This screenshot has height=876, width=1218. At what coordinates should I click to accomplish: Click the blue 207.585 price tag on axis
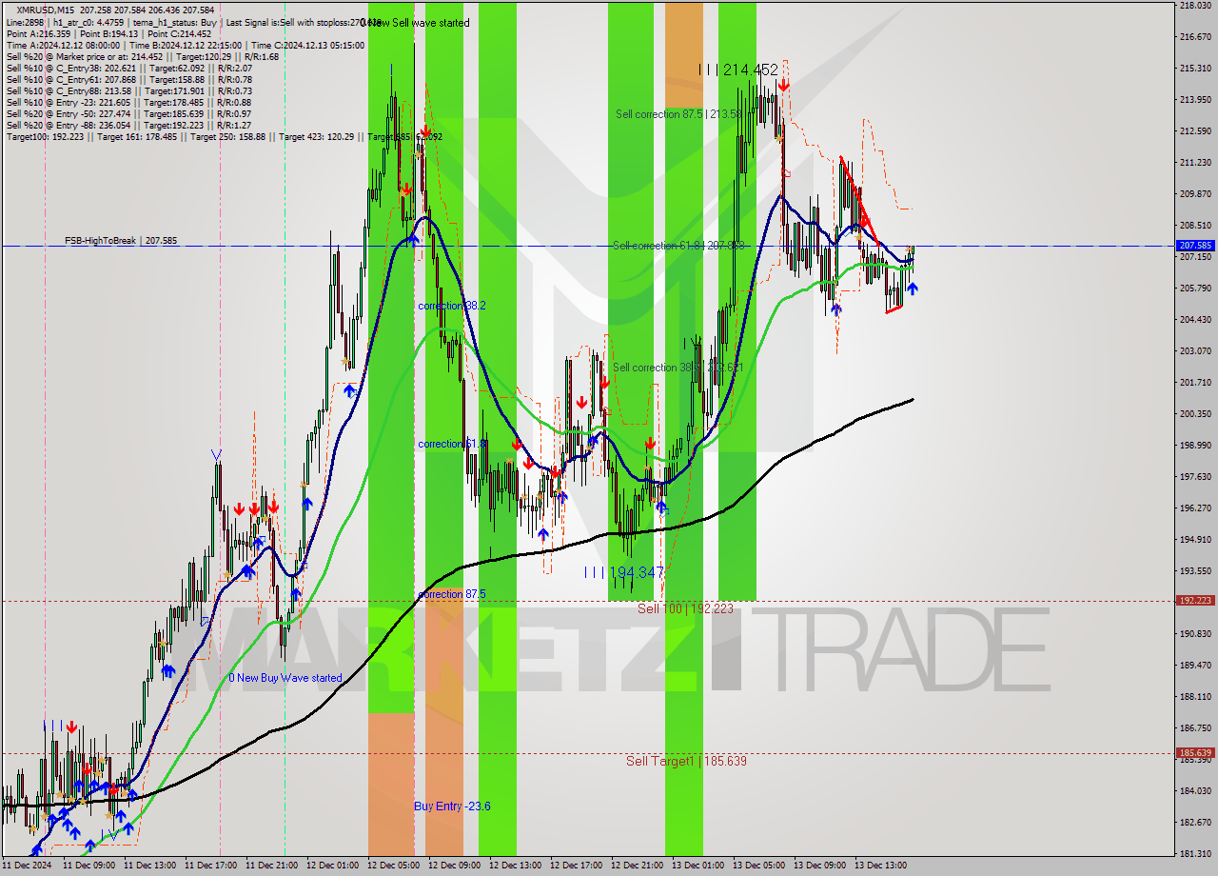click(x=1196, y=246)
